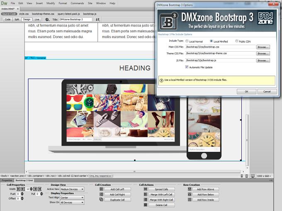Adjust the Push value stepper

pyautogui.click(x=22, y=194)
